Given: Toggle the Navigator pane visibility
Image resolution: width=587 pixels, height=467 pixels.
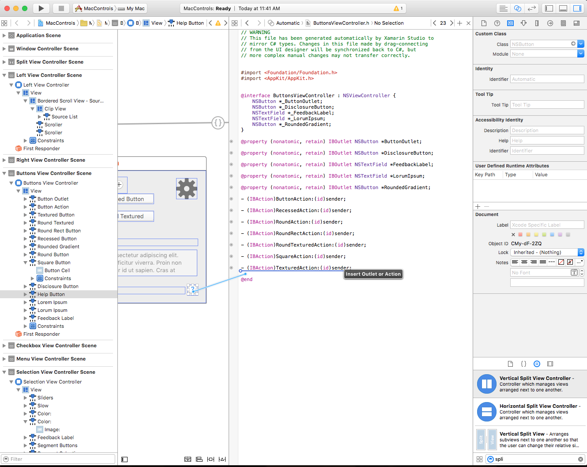Looking at the screenshot, I should pos(549,8).
